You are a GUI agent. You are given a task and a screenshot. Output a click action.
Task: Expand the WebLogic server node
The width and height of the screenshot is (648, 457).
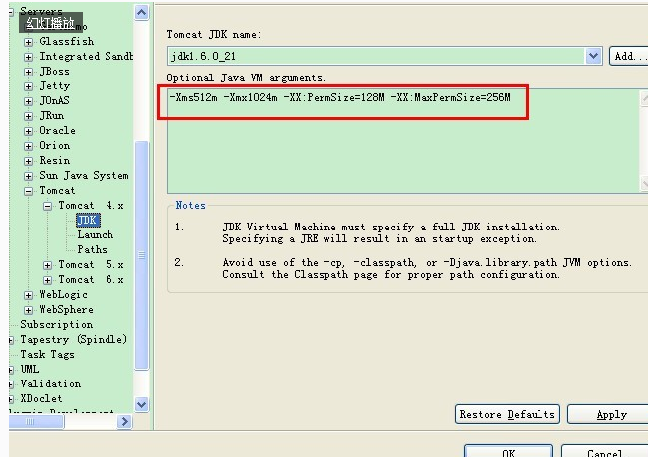click(28, 295)
